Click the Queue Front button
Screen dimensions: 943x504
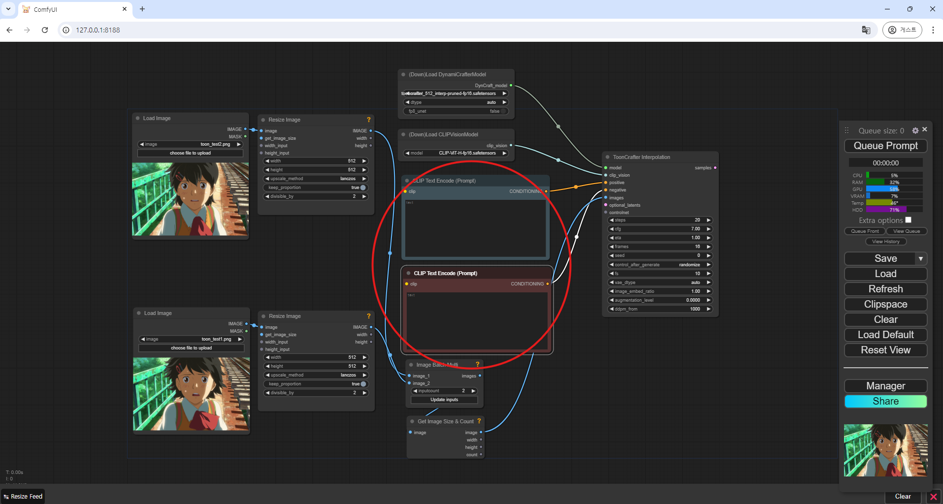pos(865,231)
